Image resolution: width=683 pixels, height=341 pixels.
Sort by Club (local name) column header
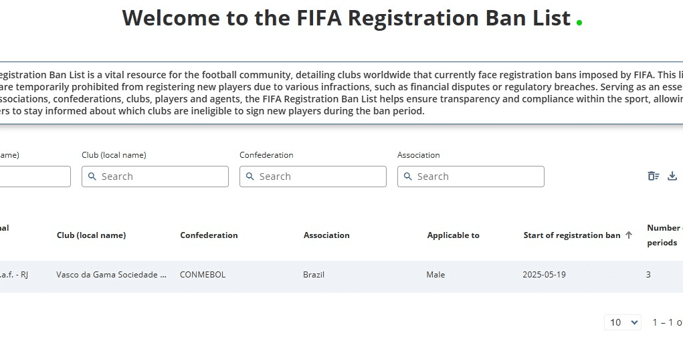(92, 235)
